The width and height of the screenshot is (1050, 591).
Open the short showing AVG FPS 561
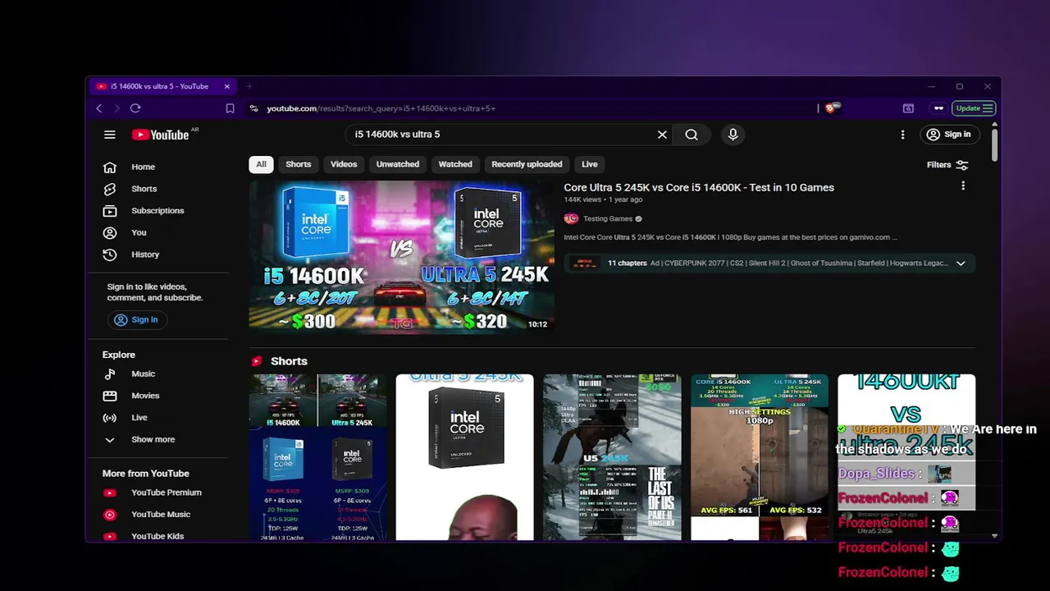[x=760, y=457]
